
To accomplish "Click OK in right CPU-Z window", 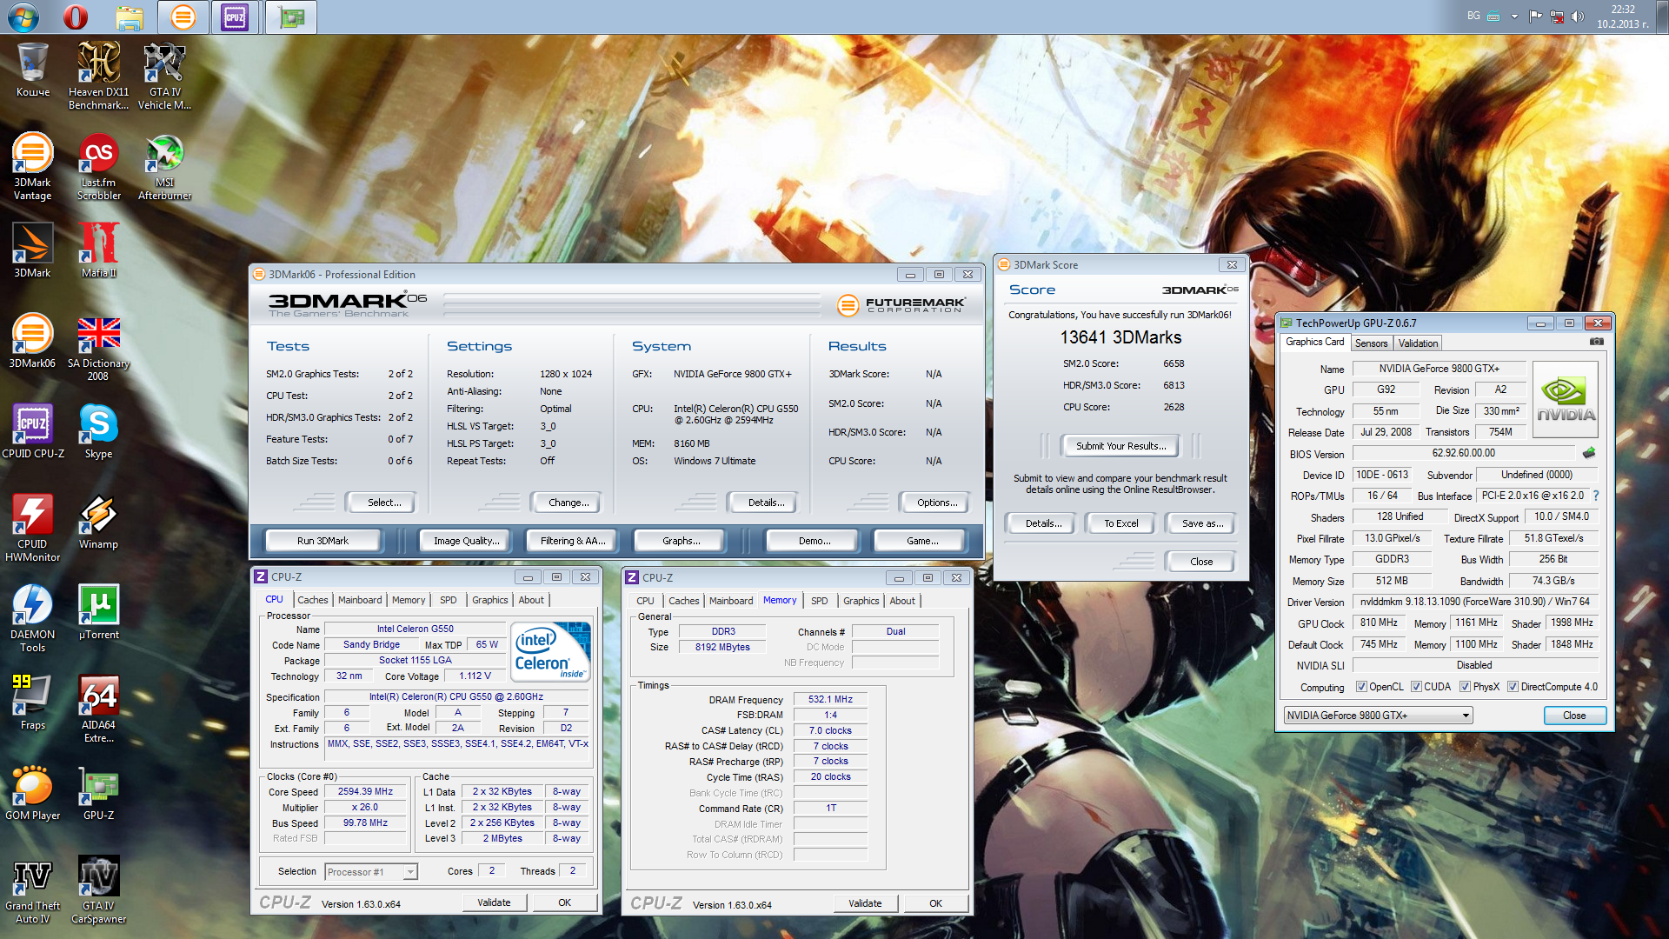I will [x=935, y=903].
